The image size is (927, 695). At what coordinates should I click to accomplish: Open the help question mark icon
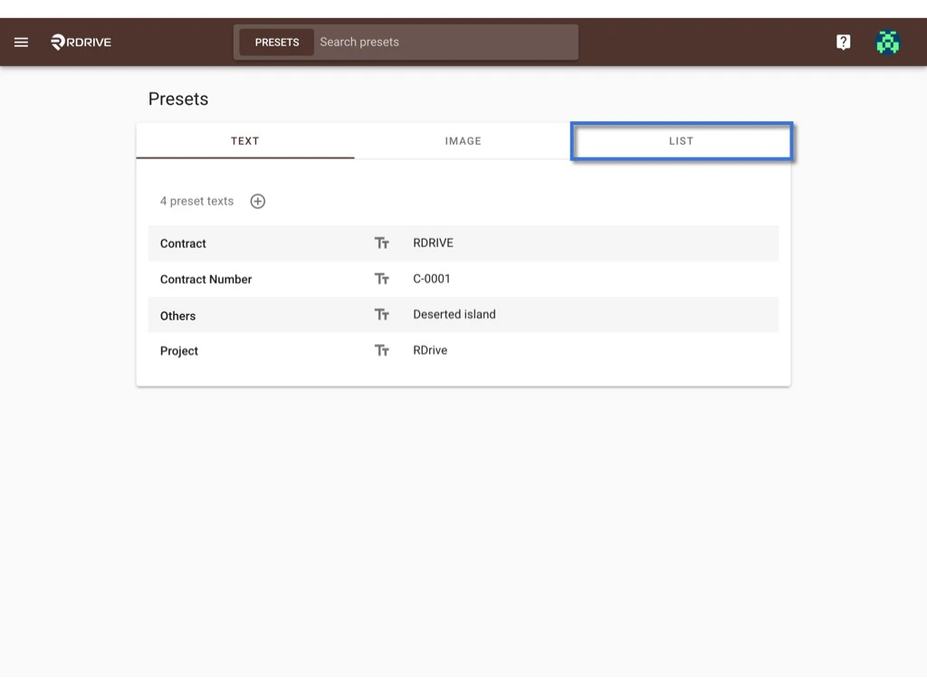(843, 42)
